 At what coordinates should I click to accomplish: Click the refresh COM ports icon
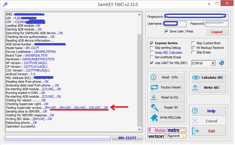pyautogui.click(x=221, y=63)
